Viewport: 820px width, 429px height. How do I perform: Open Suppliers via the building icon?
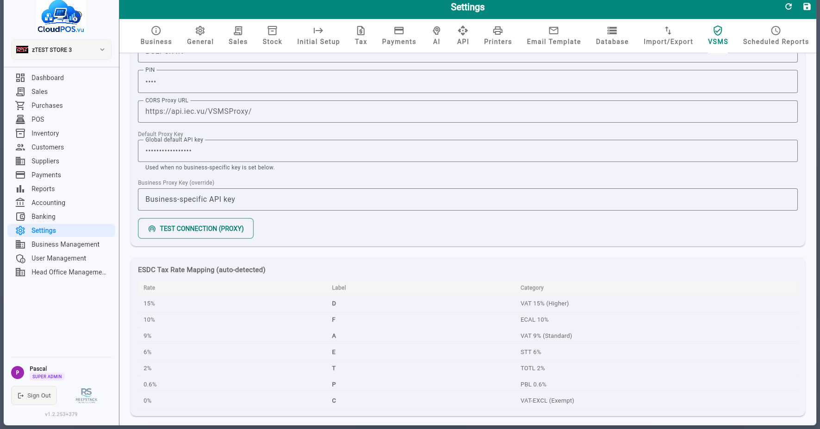point(20,161)
